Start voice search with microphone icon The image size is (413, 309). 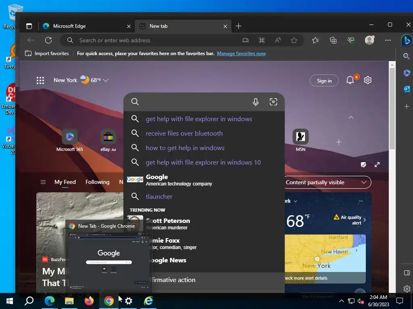tap(255, 102)
